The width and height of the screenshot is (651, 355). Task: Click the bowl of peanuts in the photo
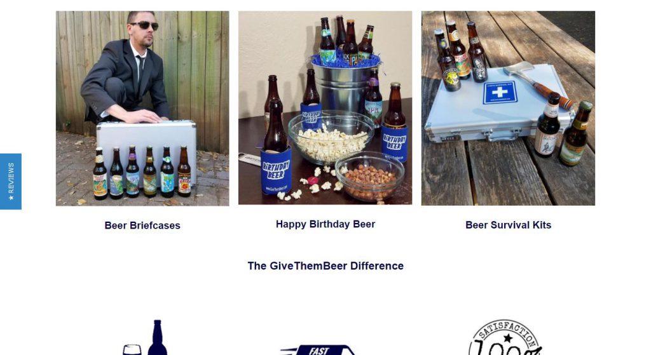pos(369,176)
